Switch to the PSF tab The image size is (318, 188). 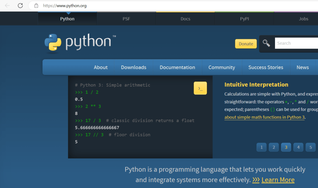click(126, 19)
